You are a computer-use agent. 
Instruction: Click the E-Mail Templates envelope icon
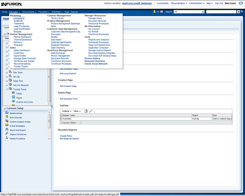click(7, 126)
